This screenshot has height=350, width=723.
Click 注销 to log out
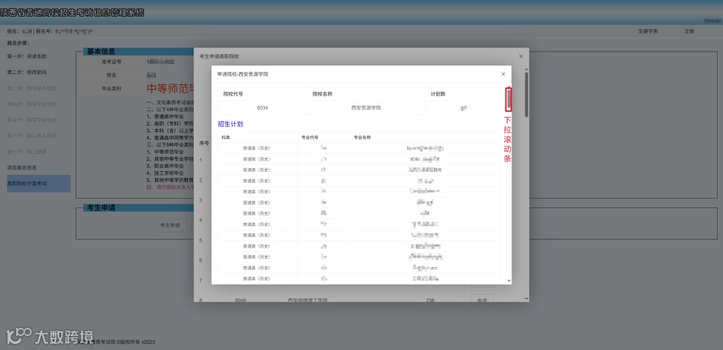(689, 31)
